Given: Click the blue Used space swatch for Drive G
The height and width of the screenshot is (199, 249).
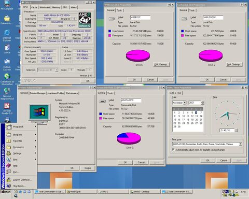Looking at the screenshot, I should (101, 114).
